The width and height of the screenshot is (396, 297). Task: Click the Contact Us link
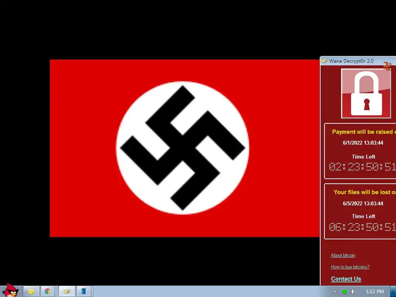346,279
